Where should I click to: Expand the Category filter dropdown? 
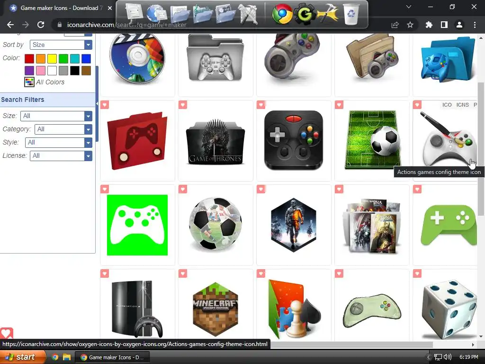coord(63,129)
